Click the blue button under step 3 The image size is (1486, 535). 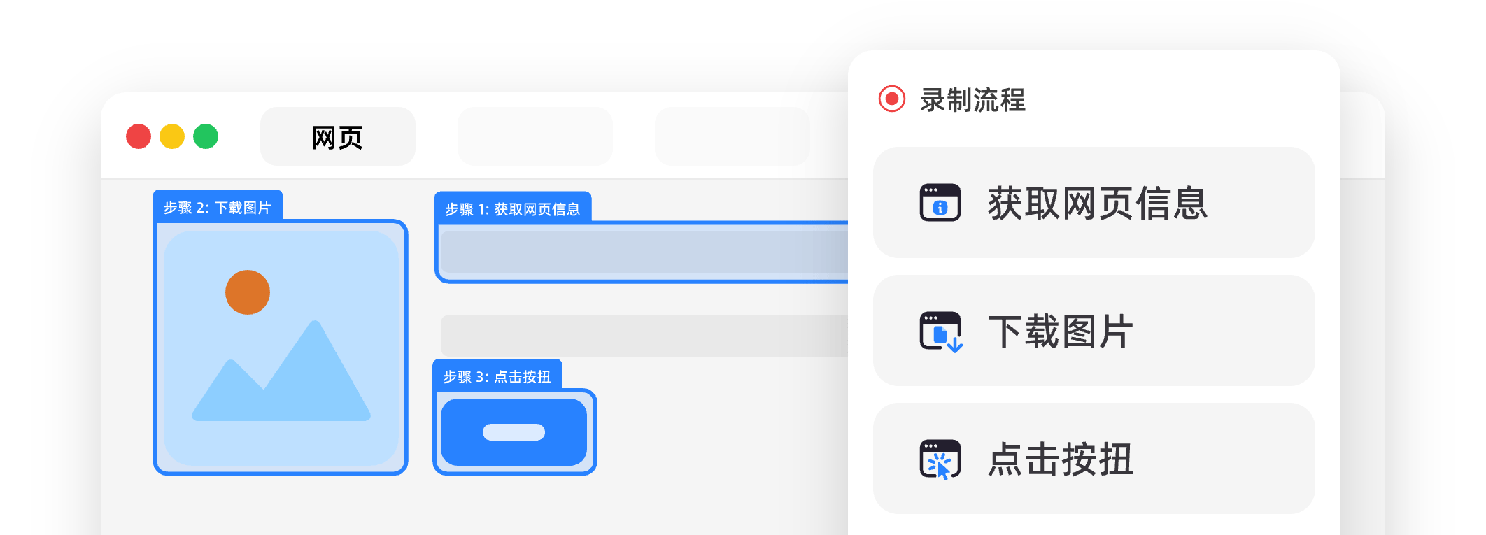(514, 432)
